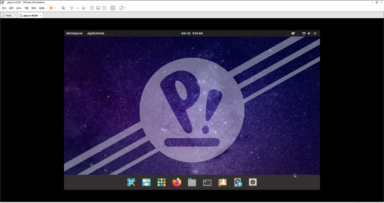Open the disk installer icon in dock

click(238, 182)
